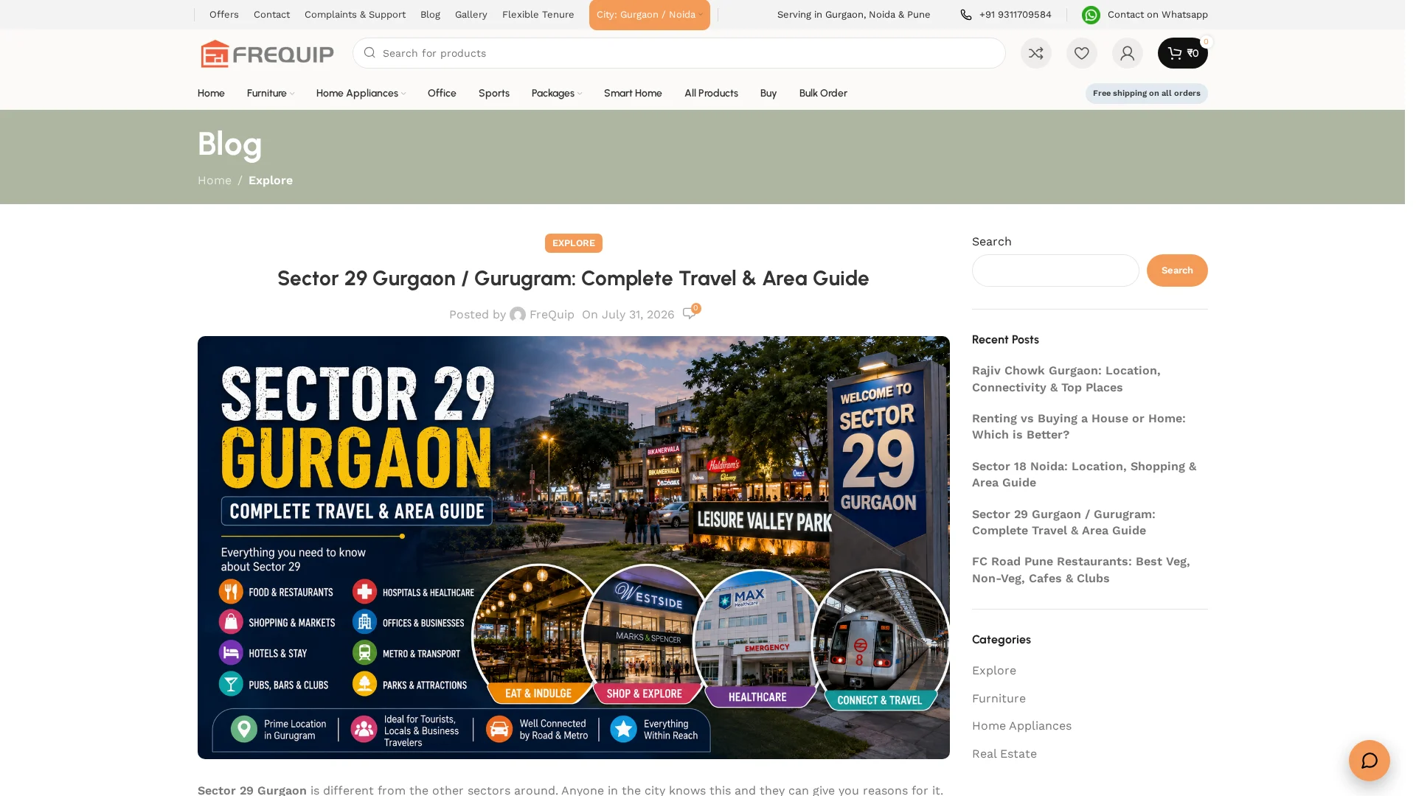Click the FreQuip author avatar

[518, 315]
